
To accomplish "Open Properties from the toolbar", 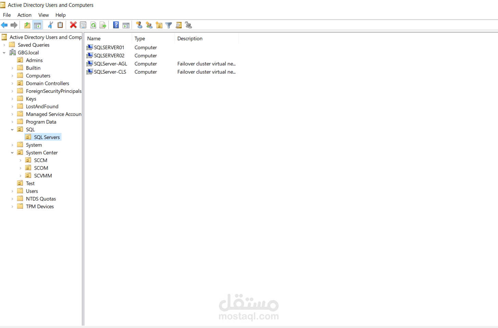I will coord(83,25).
